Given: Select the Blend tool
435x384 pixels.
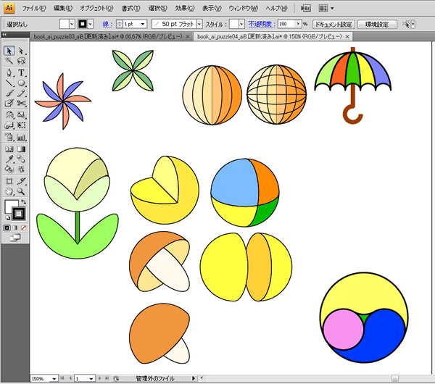Looking at the screenshot, I should [x=21, y=159].
